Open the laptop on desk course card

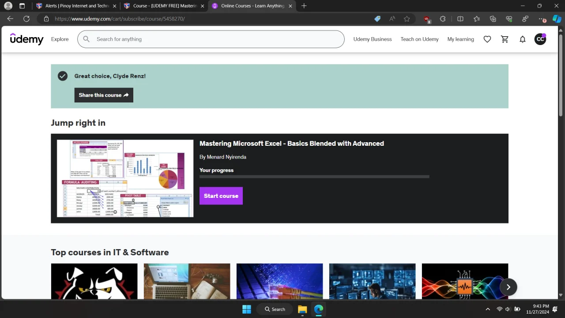point(187,281)
